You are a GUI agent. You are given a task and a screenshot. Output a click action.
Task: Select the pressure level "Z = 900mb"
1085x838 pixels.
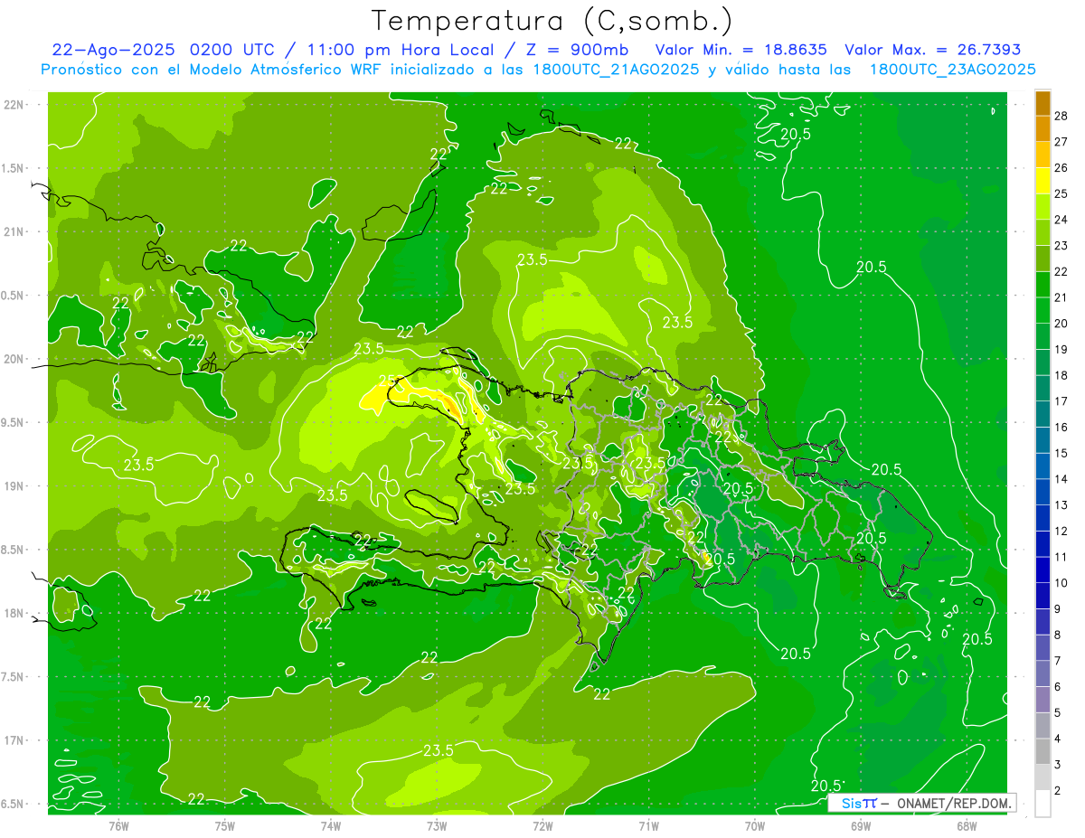click(578, 50)
